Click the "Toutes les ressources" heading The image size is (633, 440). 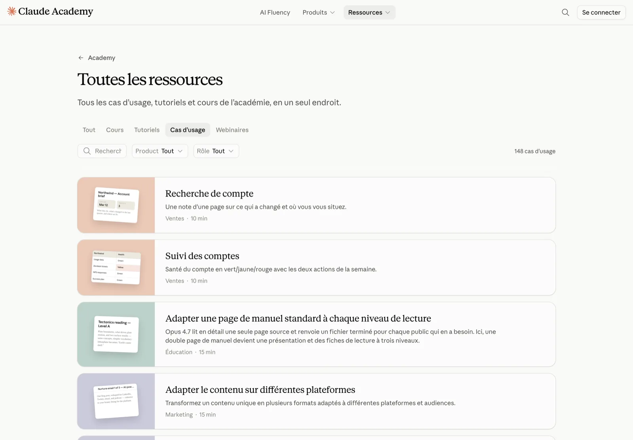[x=150, y=80]
